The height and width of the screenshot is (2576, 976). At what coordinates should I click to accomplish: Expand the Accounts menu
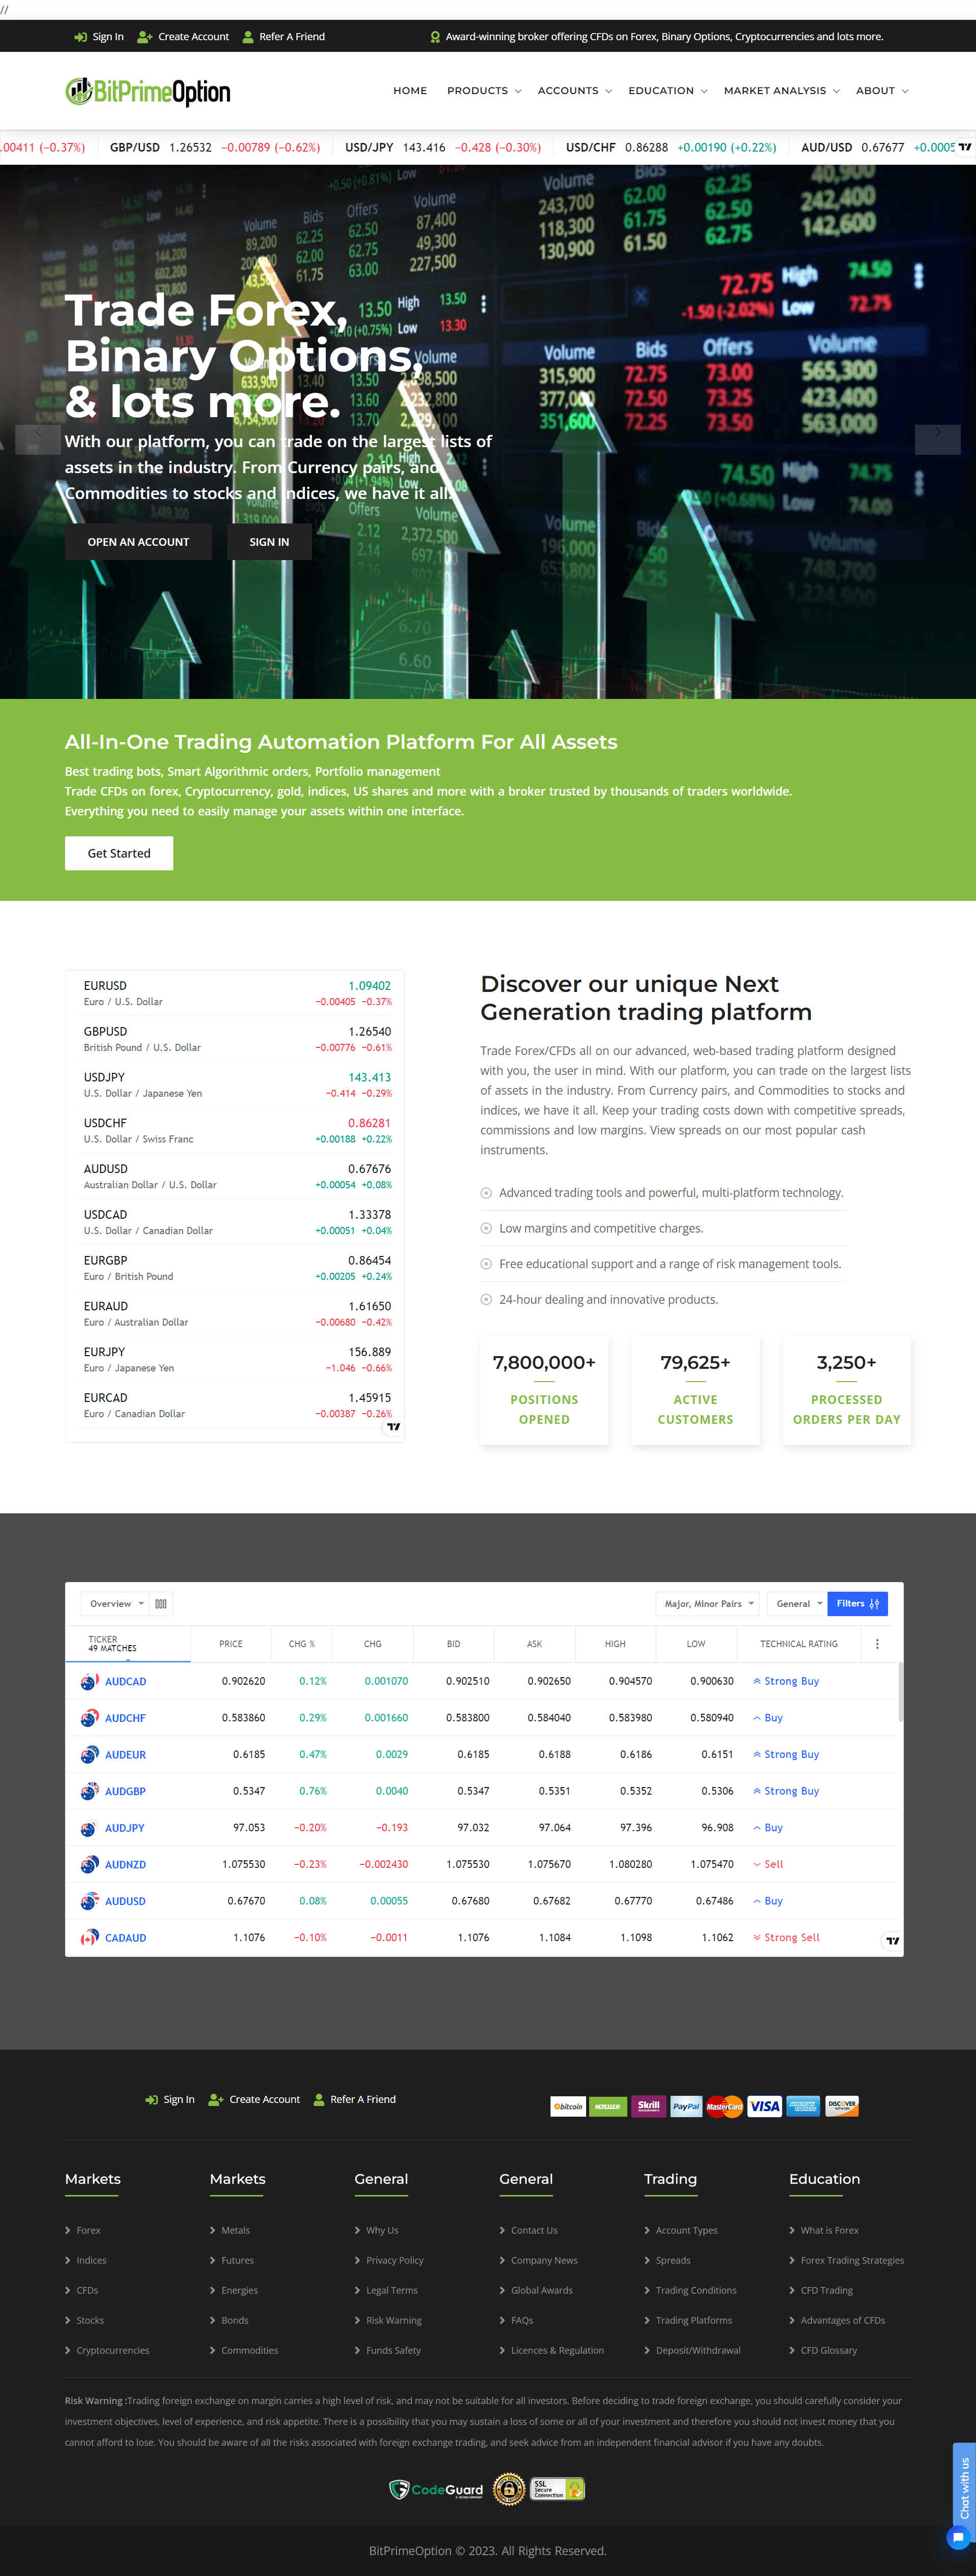[574, 91]
